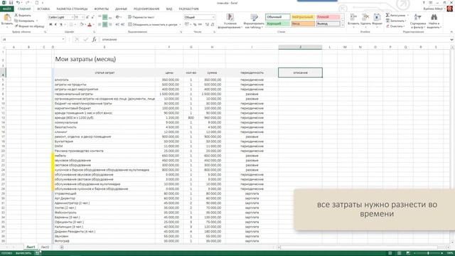Viewport: 455px width, 256px height.
Task: Apply the Вывод cell style
Action: tap(328, 23)
